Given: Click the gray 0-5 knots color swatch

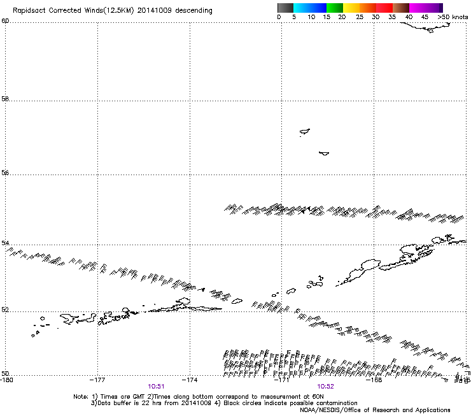Looking at the screenshot, I should (x=285, y=8).
